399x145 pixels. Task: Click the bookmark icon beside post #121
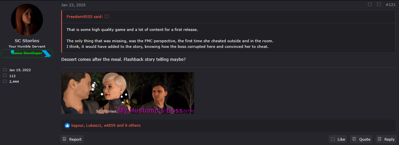[379, 4]
